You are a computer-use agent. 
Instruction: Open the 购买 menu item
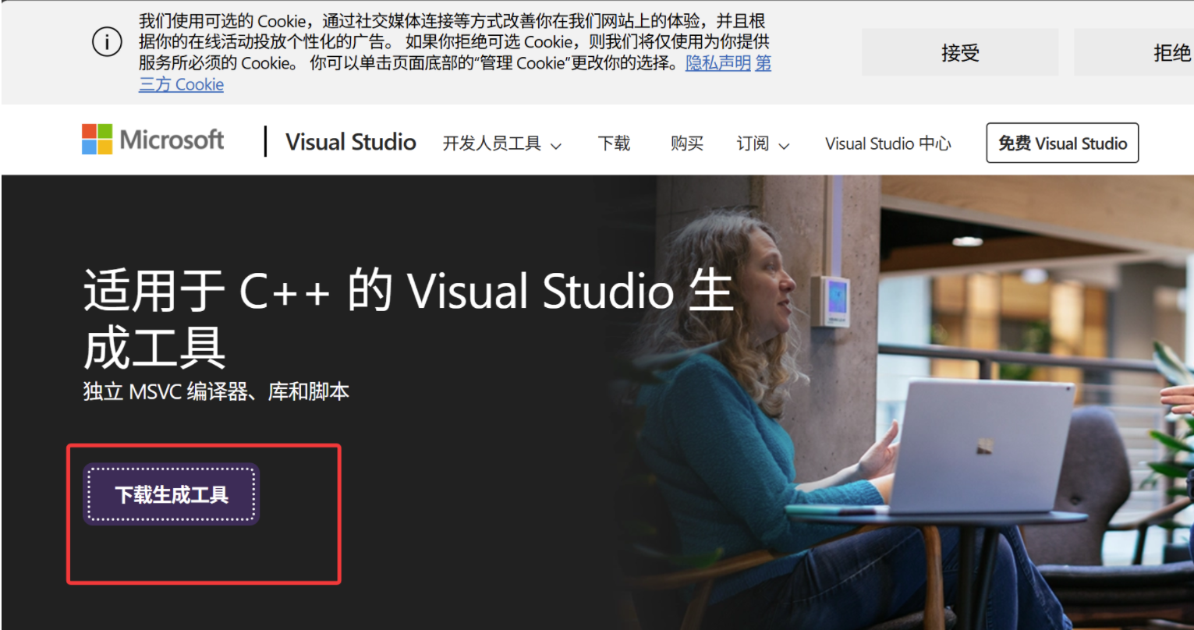coord(687,143)
